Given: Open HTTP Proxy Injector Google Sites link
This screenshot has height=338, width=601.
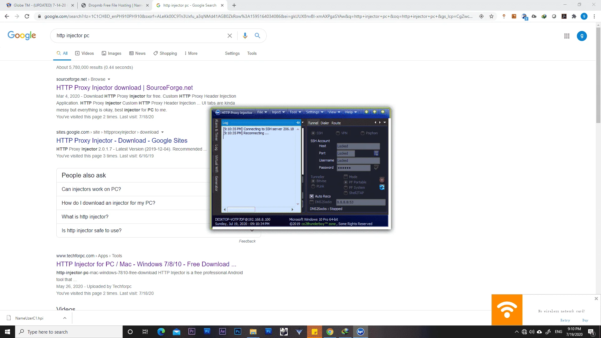Looking at the screenshot, I should click(122, 141).
